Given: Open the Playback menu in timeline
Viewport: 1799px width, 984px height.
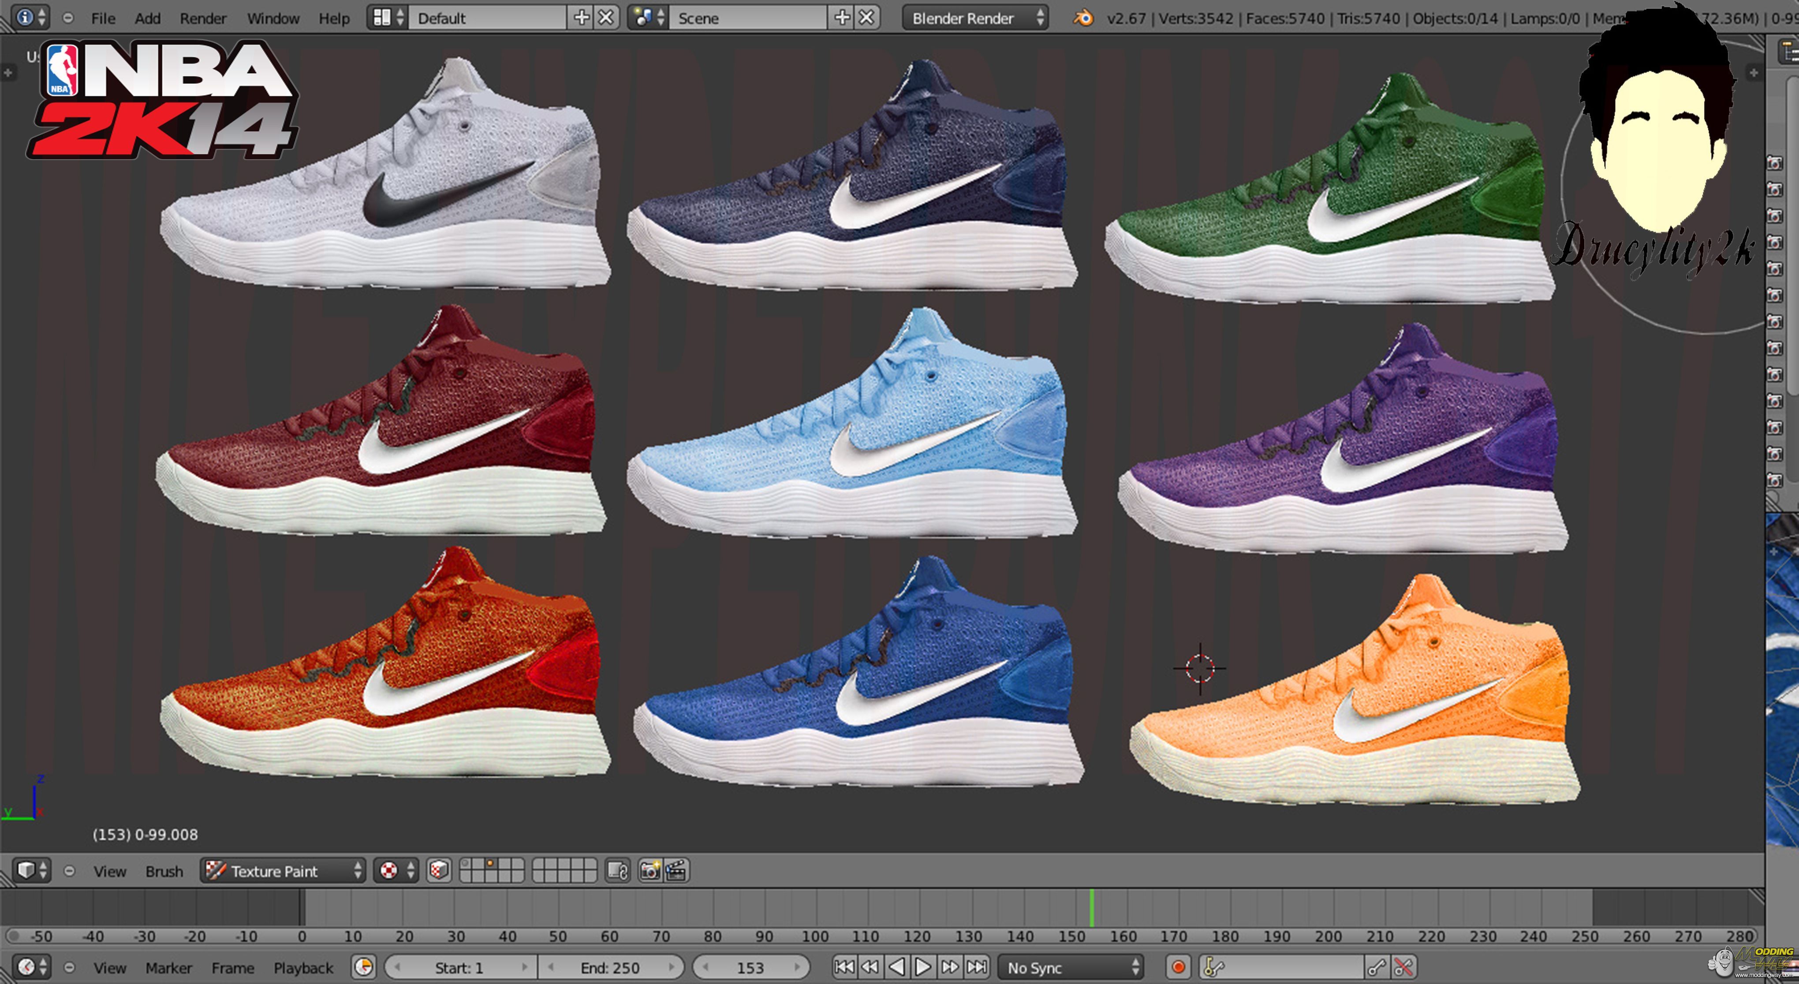Looking at the screenshot, I should (x=303, y=967).
